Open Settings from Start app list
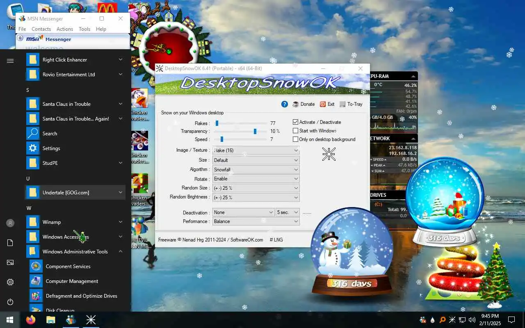 [75, 148]
